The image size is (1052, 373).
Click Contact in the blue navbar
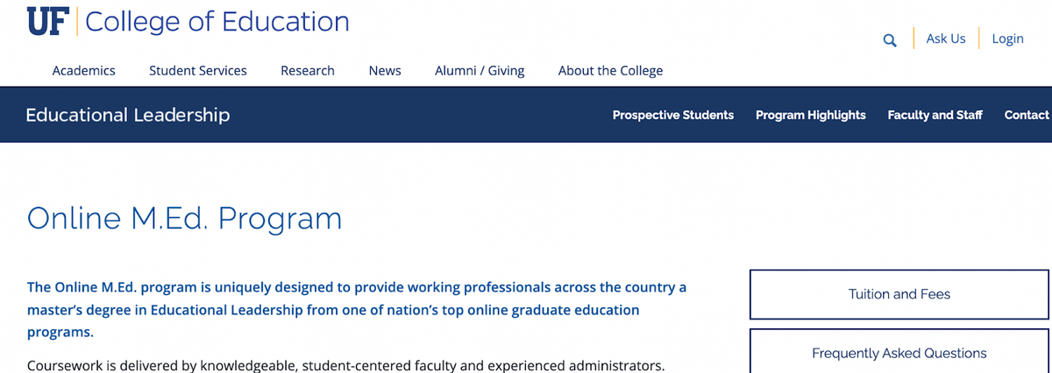pyautogui.click(x=1027, y=115)
